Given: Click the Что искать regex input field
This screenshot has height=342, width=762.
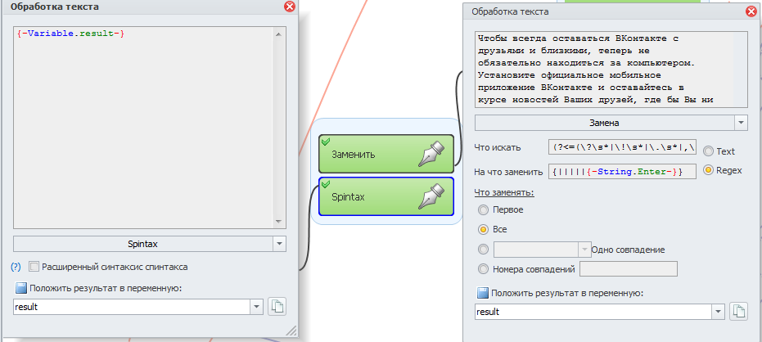Looking at the screenshot, I should 622,146.
